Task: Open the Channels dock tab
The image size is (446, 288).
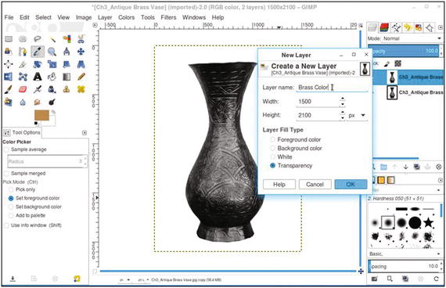Action: coord(384,27)
